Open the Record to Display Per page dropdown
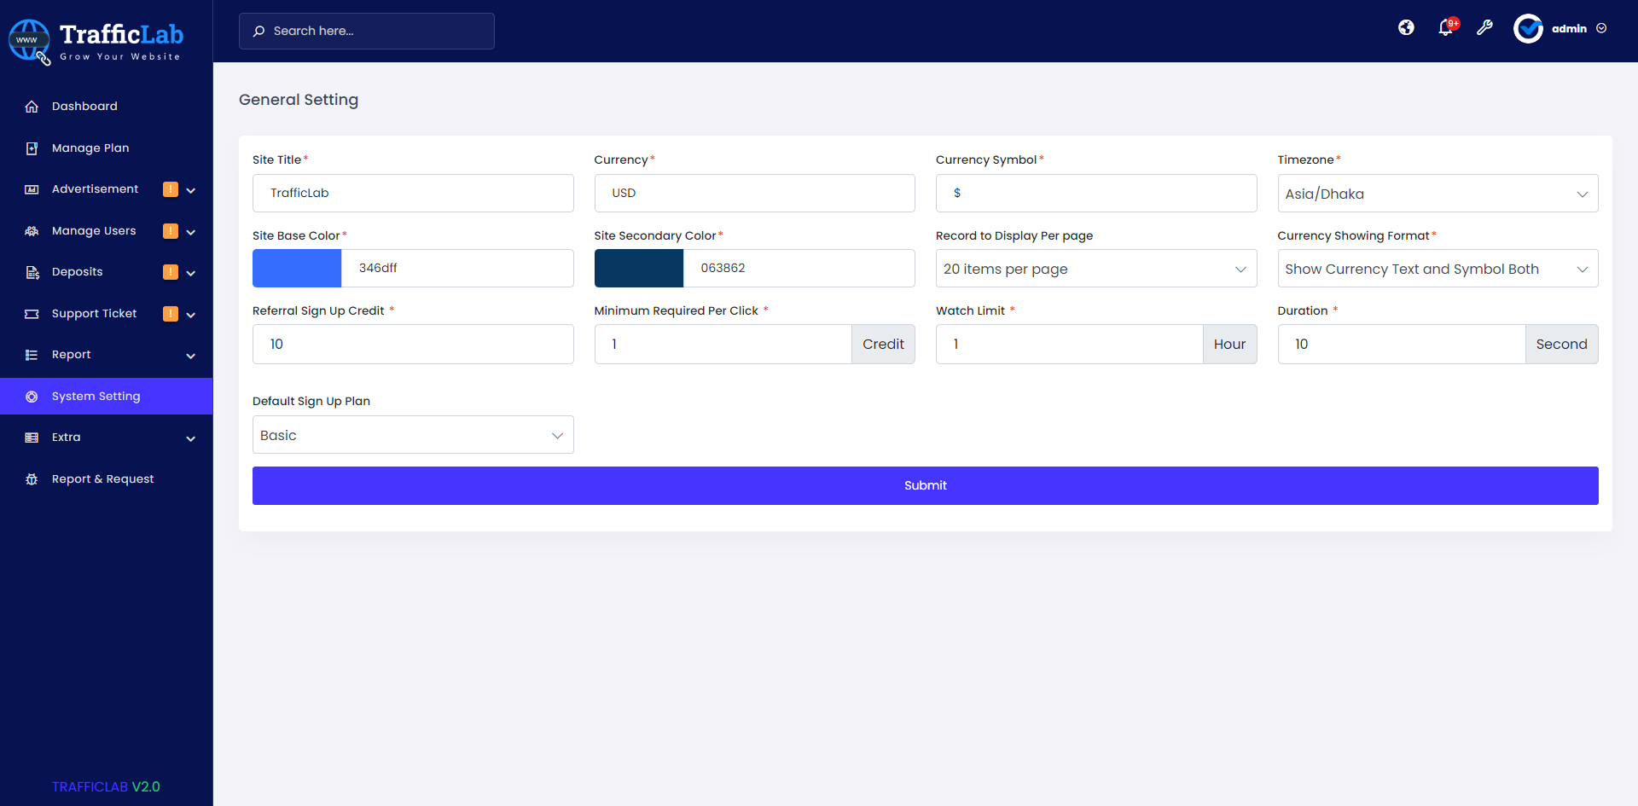The image size is (1638, 806). click(x=1095, y=268)
